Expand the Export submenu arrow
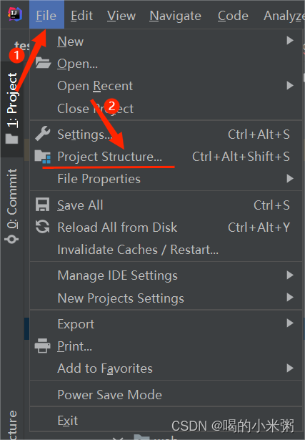This screenshot has height=440, width=305. 290,323
